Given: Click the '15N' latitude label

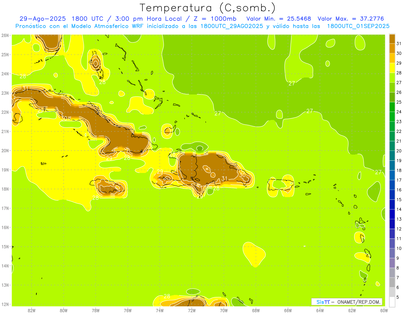Looking at the screenshot, I should click(5, 247).
